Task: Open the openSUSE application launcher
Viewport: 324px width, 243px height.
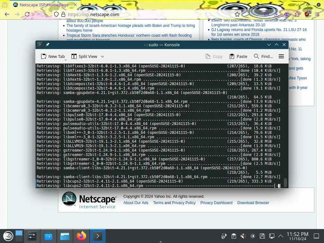Action: pos(8,236)
